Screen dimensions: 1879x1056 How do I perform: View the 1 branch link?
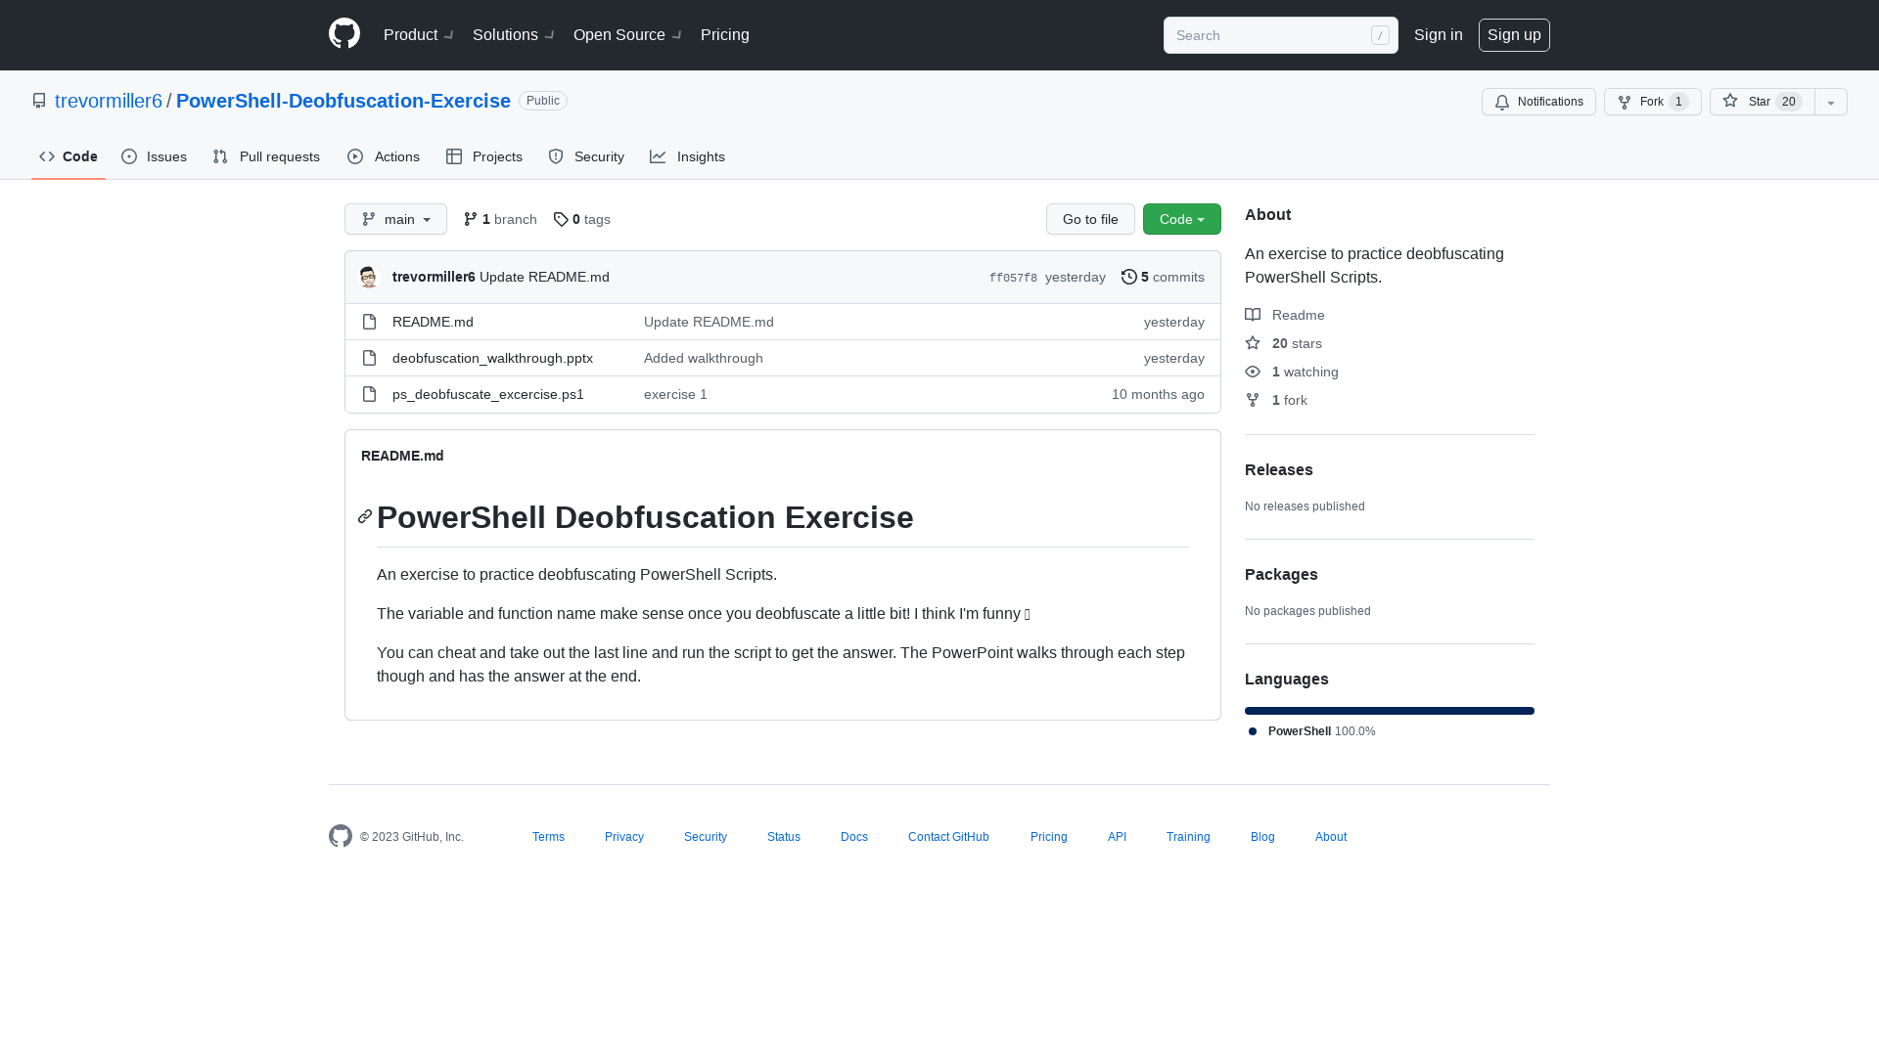tap(500, 219)
